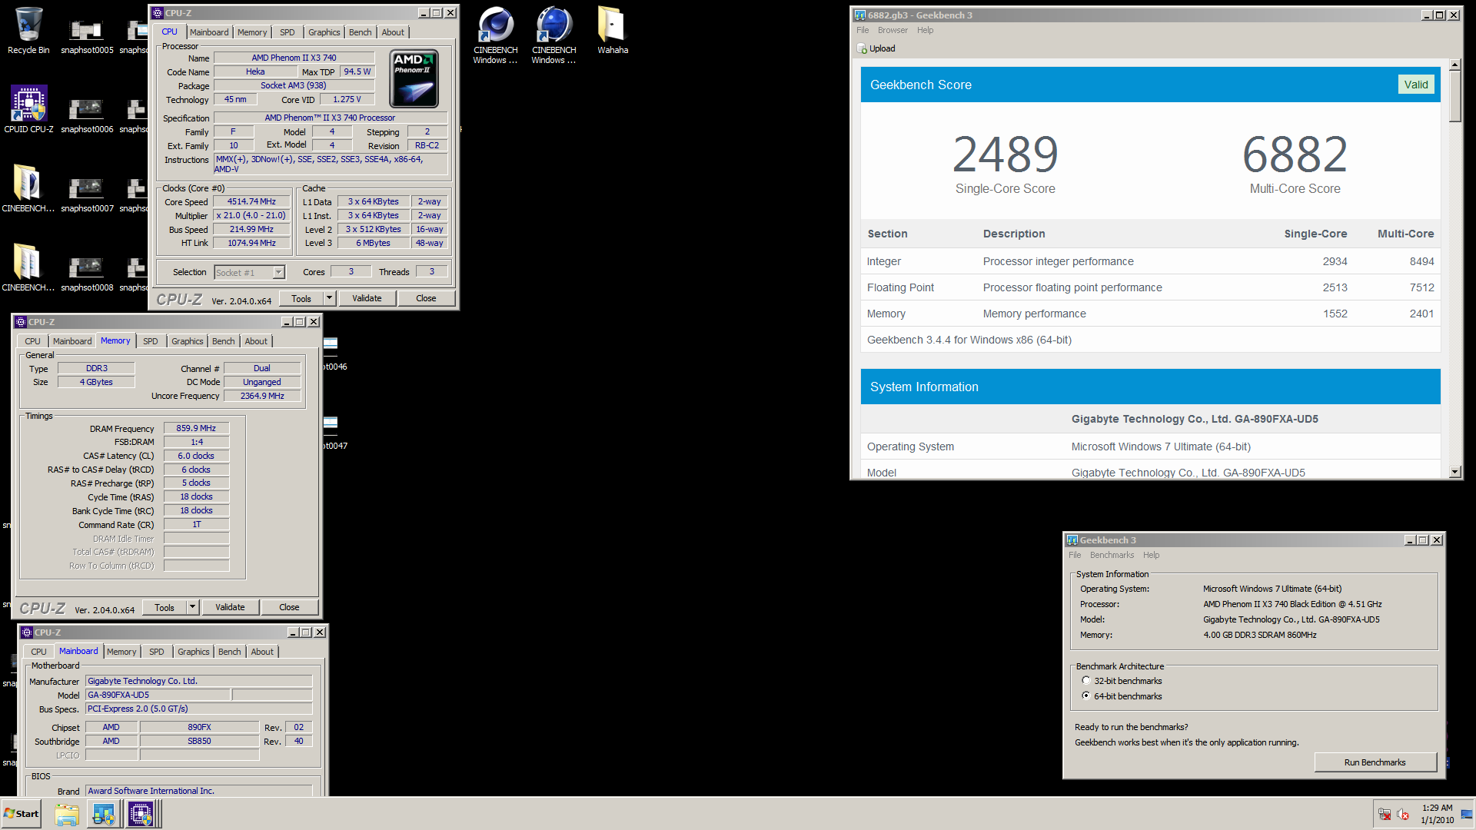Screen dimensions: 1476x830
Task: Open Bench tab in the CPU-Z Mainboard window
Action: 229,652
